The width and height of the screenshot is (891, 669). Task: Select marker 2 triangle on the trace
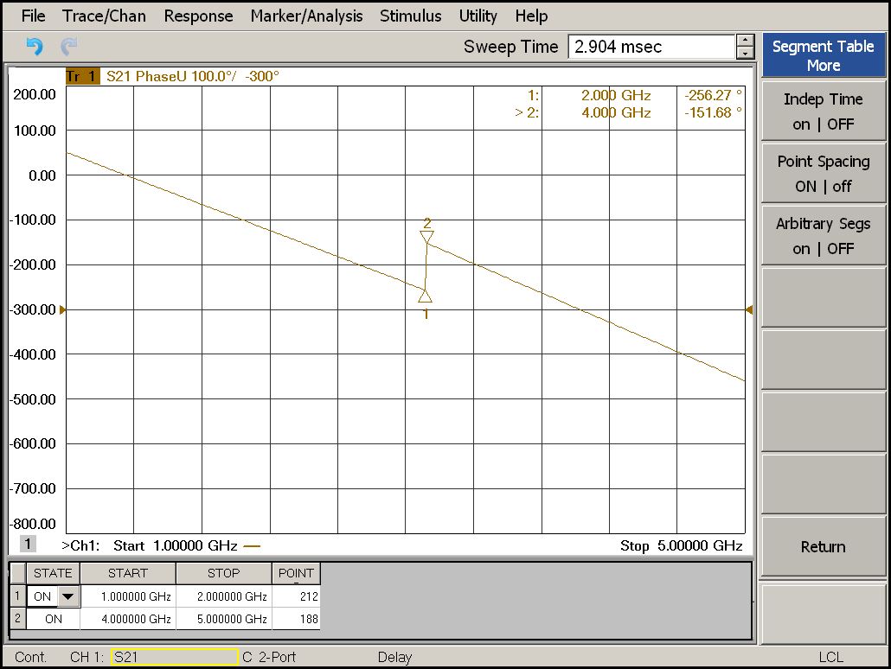coord(426,237)
